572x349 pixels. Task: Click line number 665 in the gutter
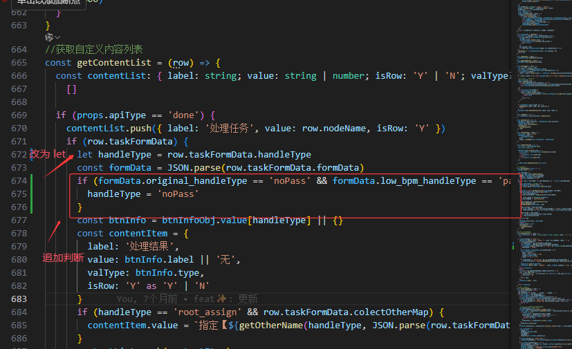(x=19, y=62)
